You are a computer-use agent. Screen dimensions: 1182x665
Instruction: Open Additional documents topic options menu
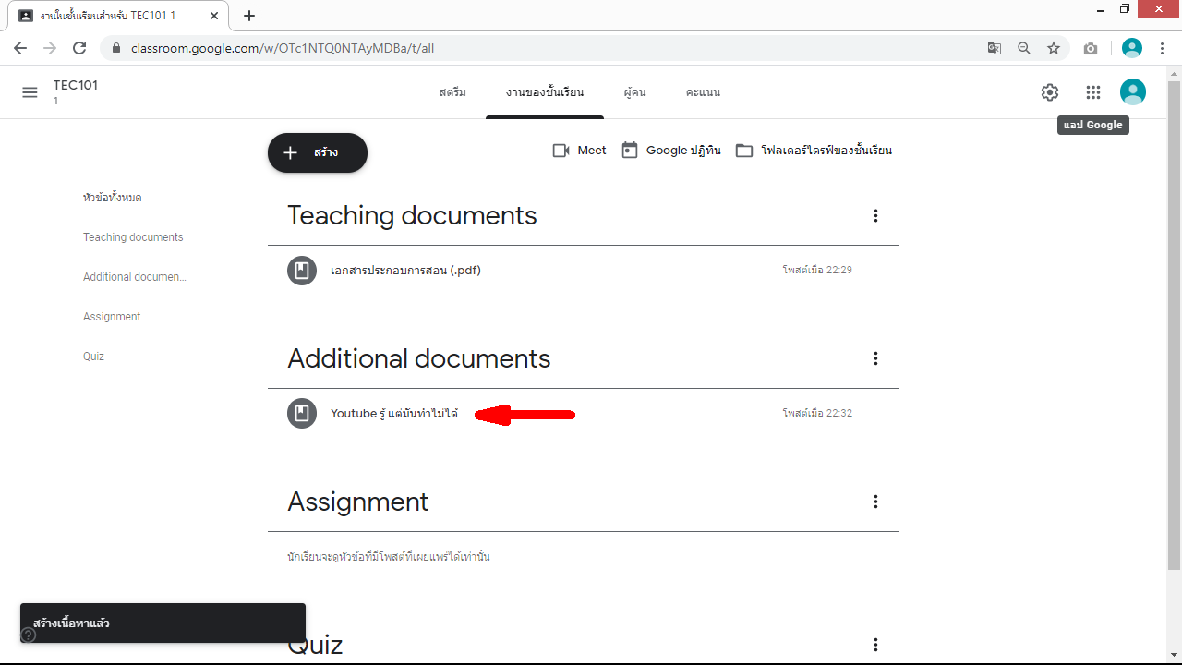point(875,358)
